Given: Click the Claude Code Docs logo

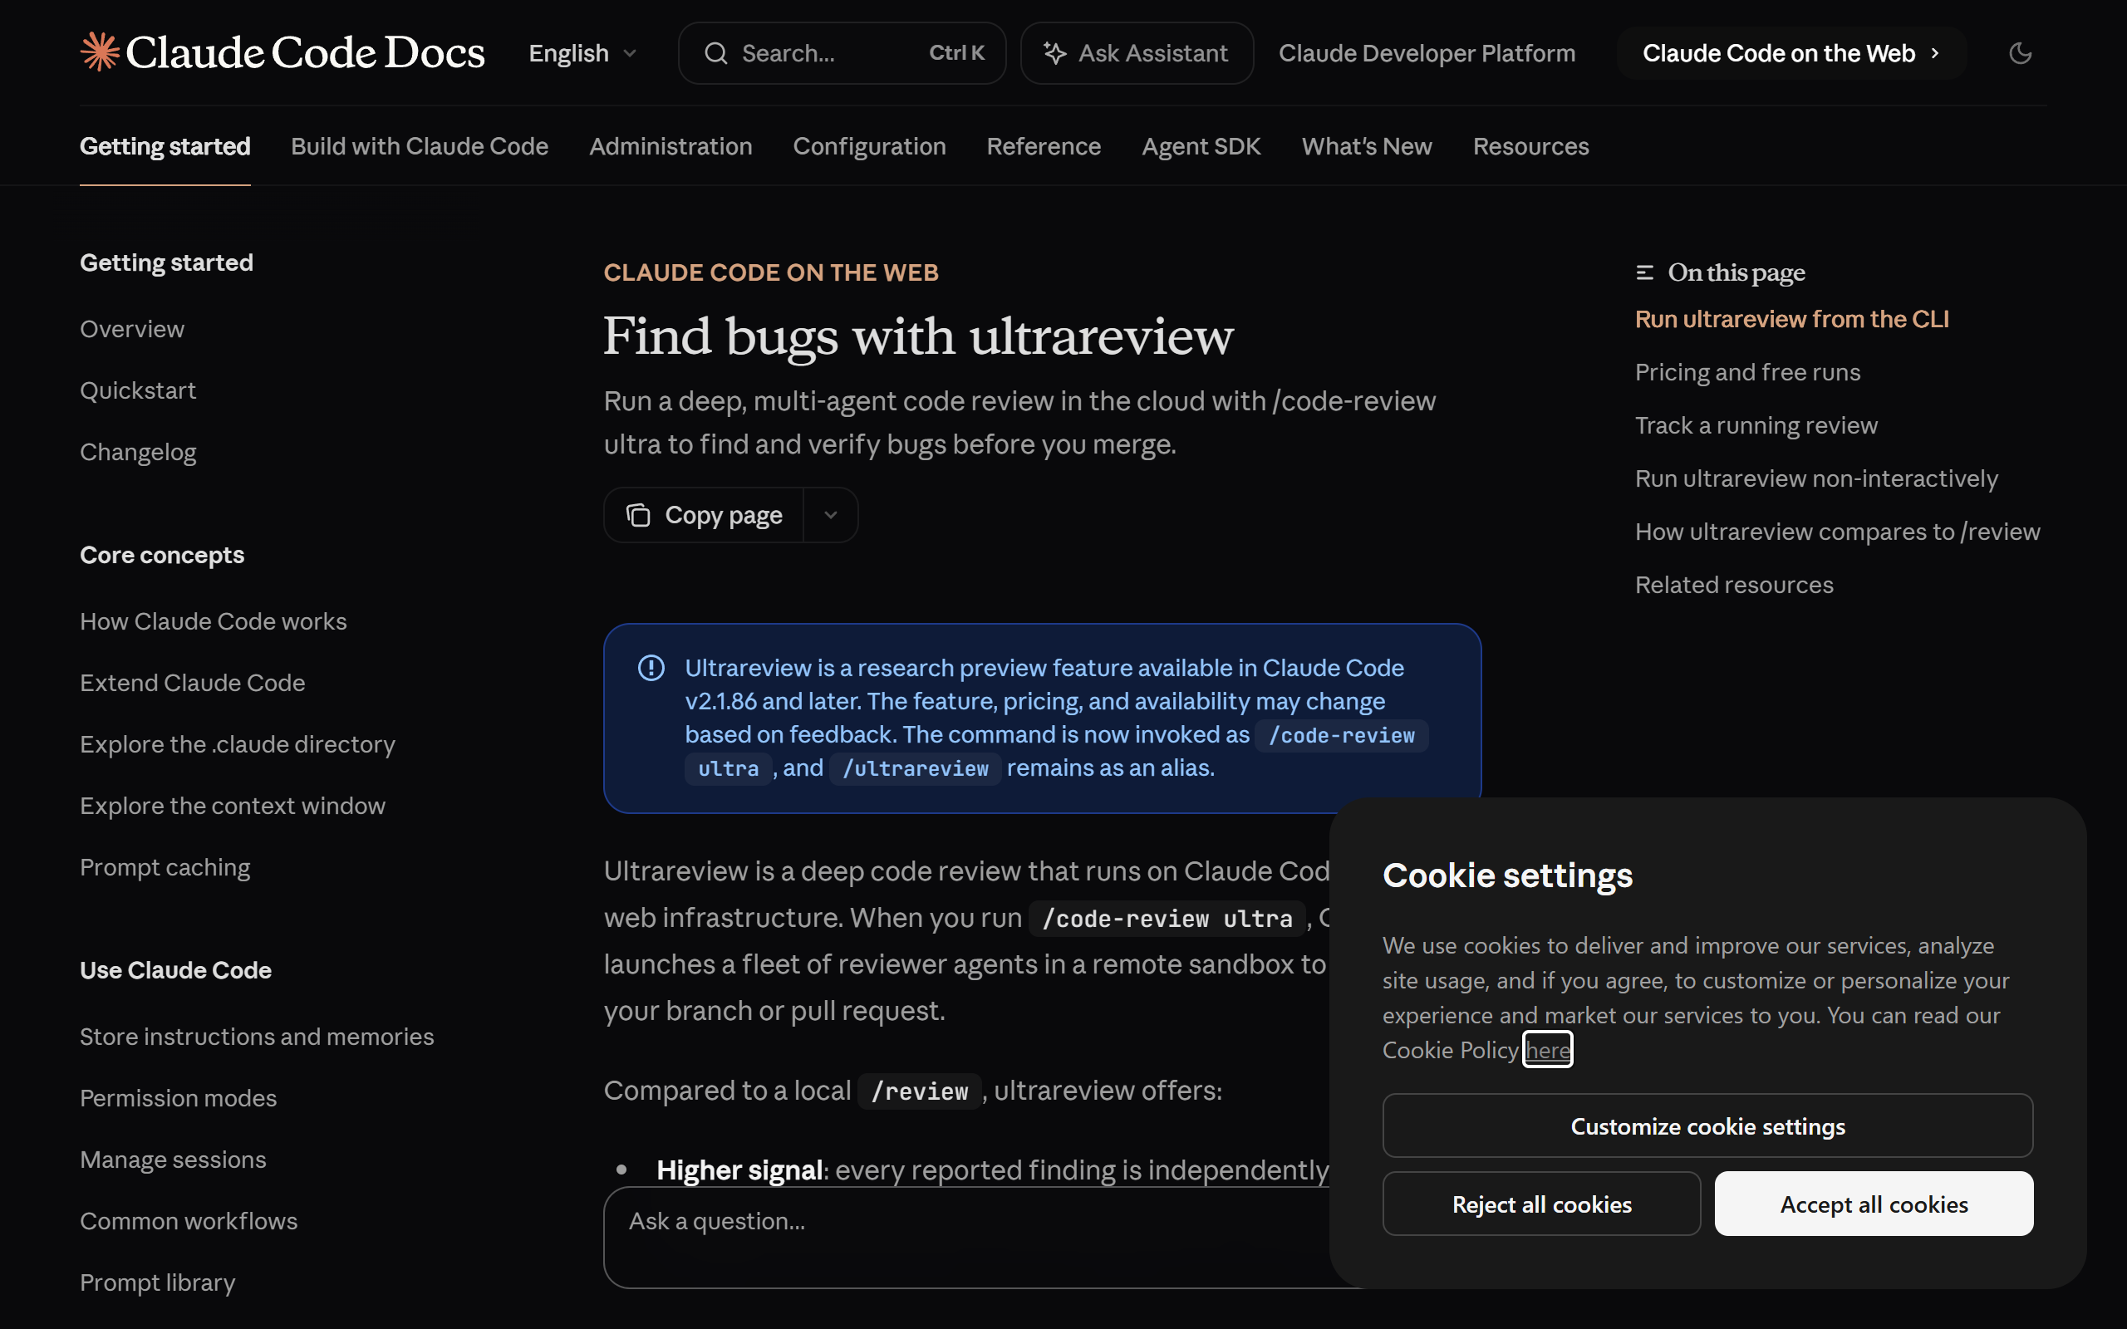Looking at the screenshot, I should tap(282, 52).
